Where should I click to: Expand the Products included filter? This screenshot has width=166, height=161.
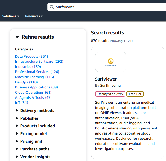pyautogui.click(x=35, y=126)
